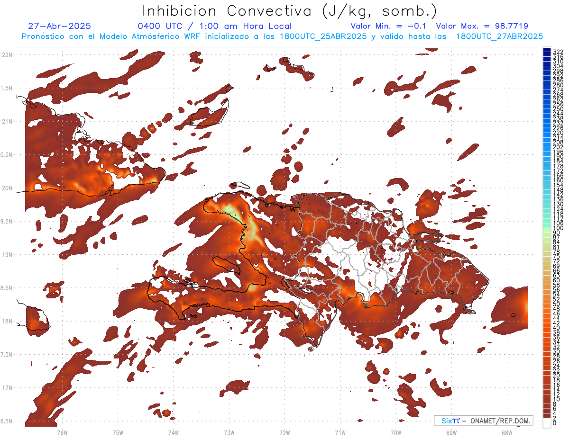Click the colorbar value "154"
This screenshot has width=569, height=439.
click(558, 185)
